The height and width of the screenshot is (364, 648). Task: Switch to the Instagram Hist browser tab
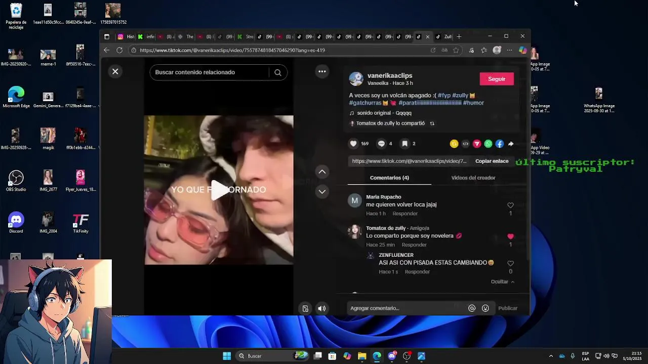tap(126, 36)
